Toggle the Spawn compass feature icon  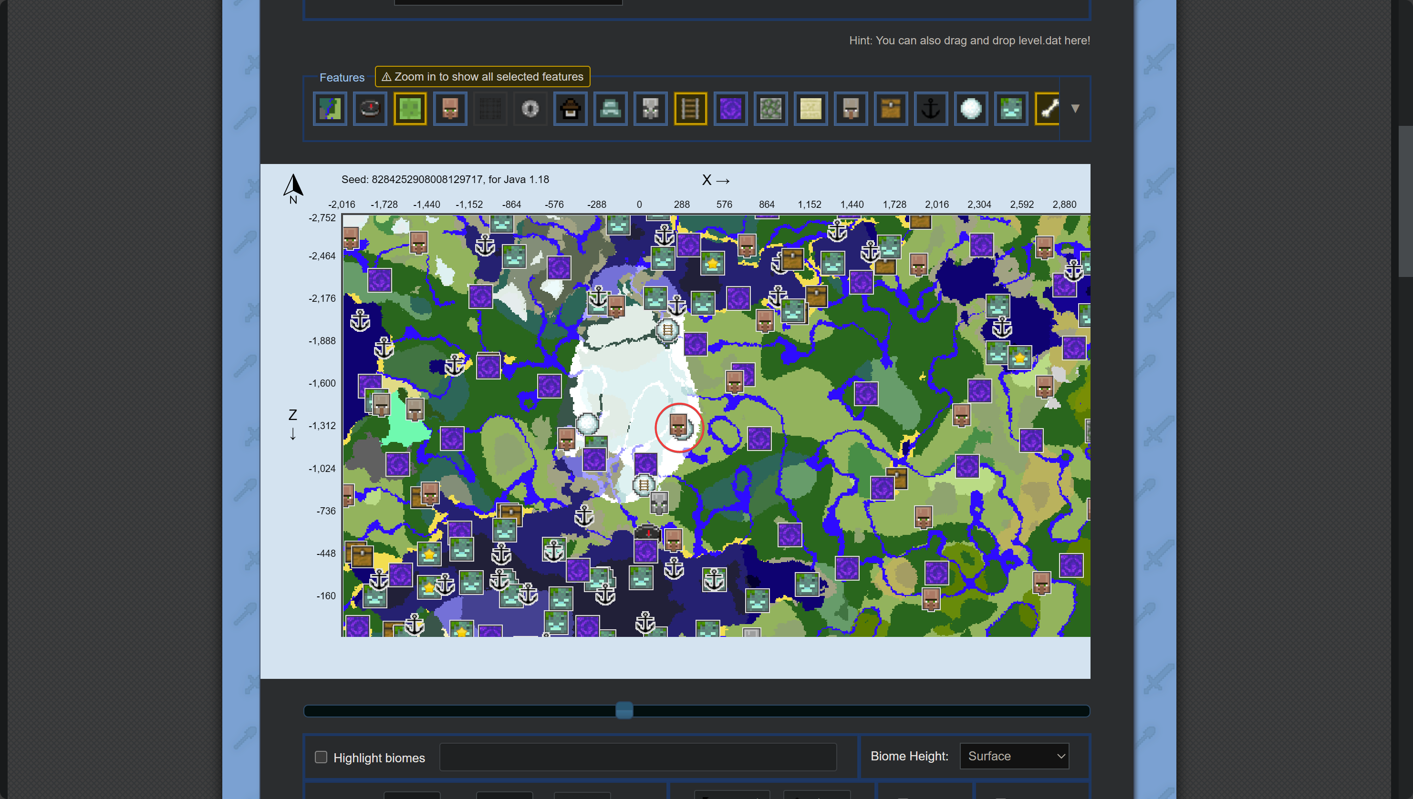point(370,109)
